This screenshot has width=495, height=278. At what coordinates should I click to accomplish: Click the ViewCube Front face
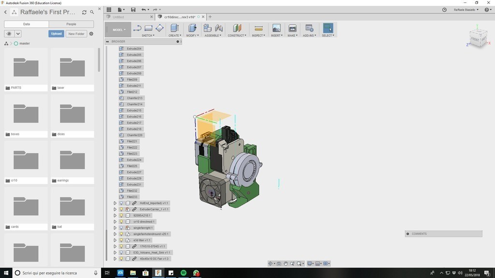point(475,39)
